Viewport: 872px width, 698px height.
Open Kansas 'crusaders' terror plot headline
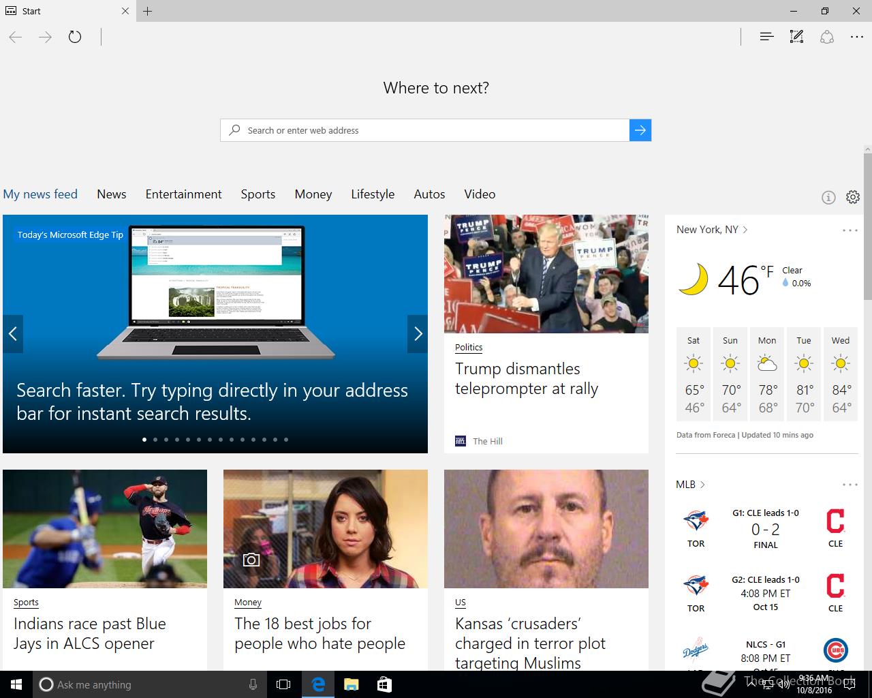pyautogui.click(x=531, y=643)
